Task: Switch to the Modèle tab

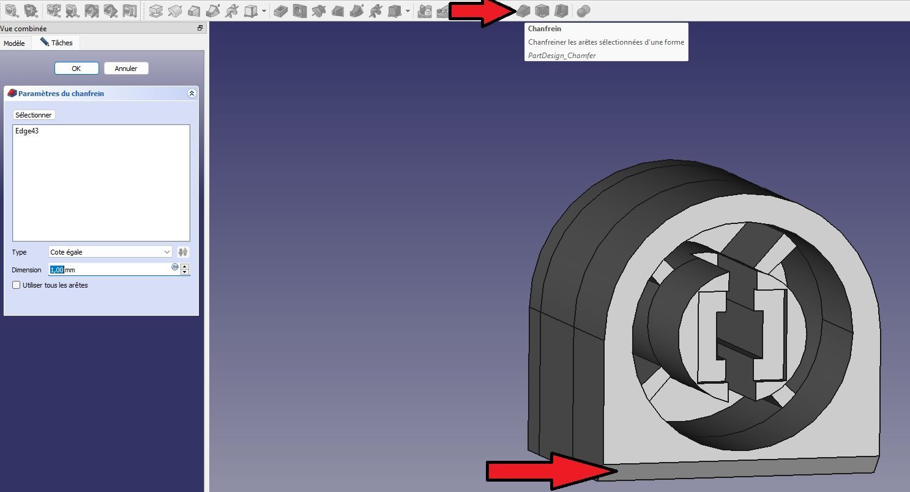Action: 14,43
